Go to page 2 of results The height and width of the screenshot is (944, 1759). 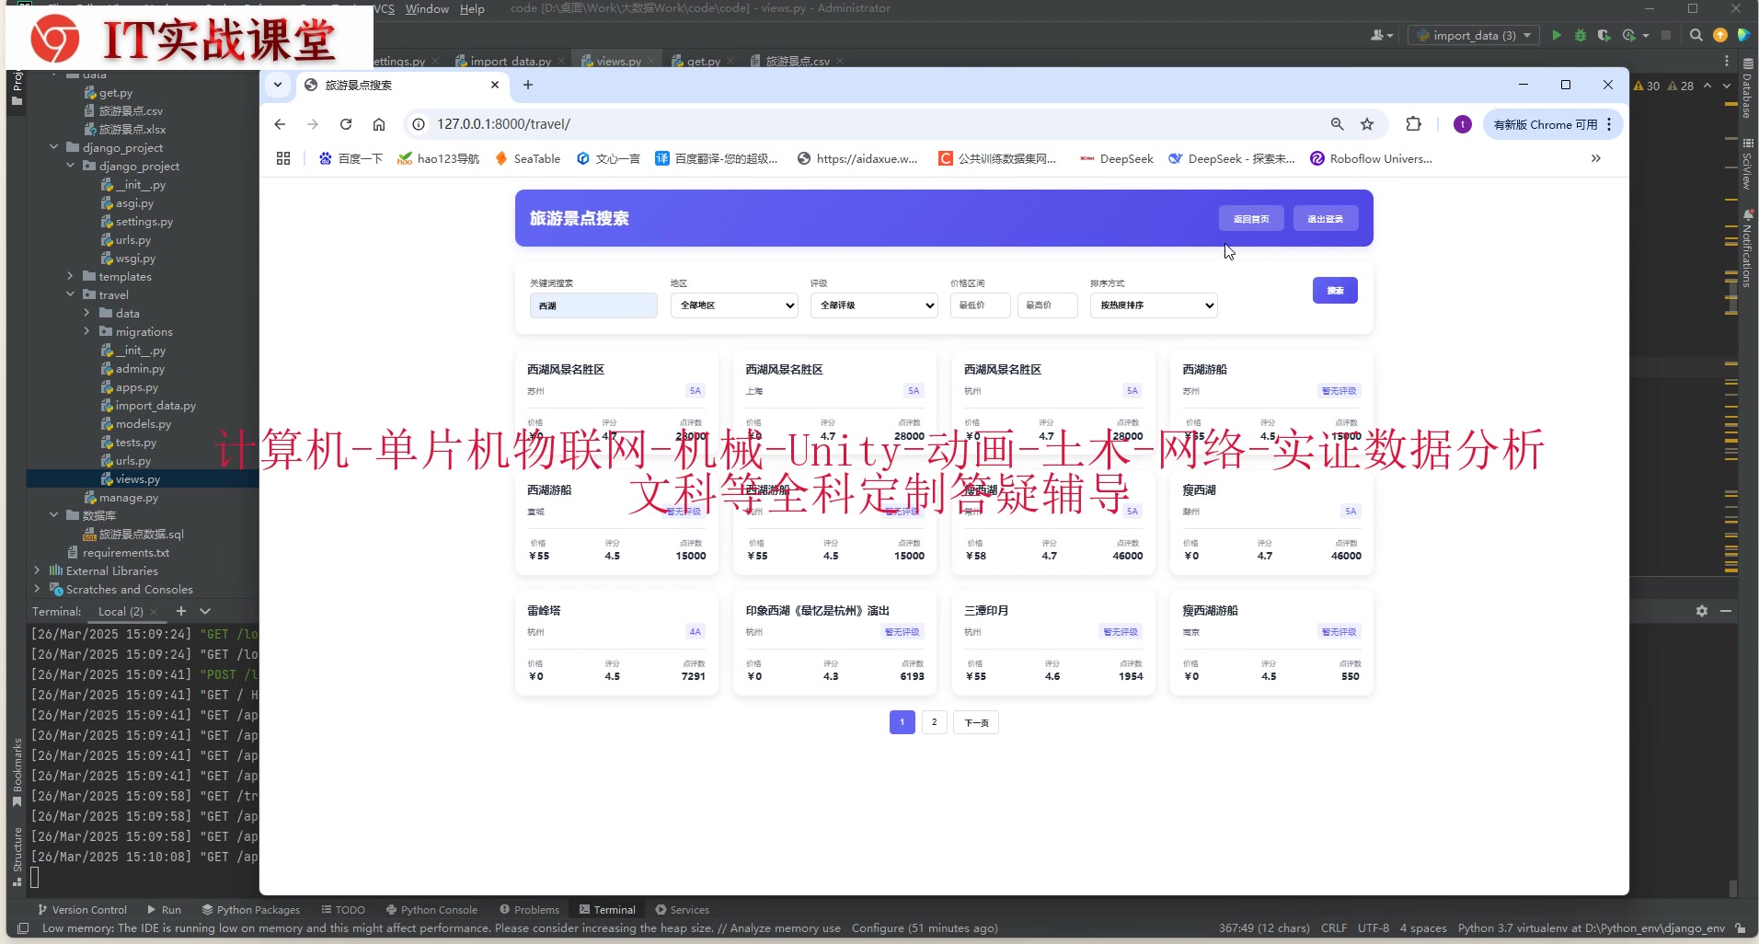(x=934, y=722)
